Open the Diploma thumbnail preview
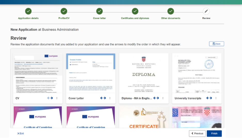The image size is (242, 139). (x=144, y=73)
